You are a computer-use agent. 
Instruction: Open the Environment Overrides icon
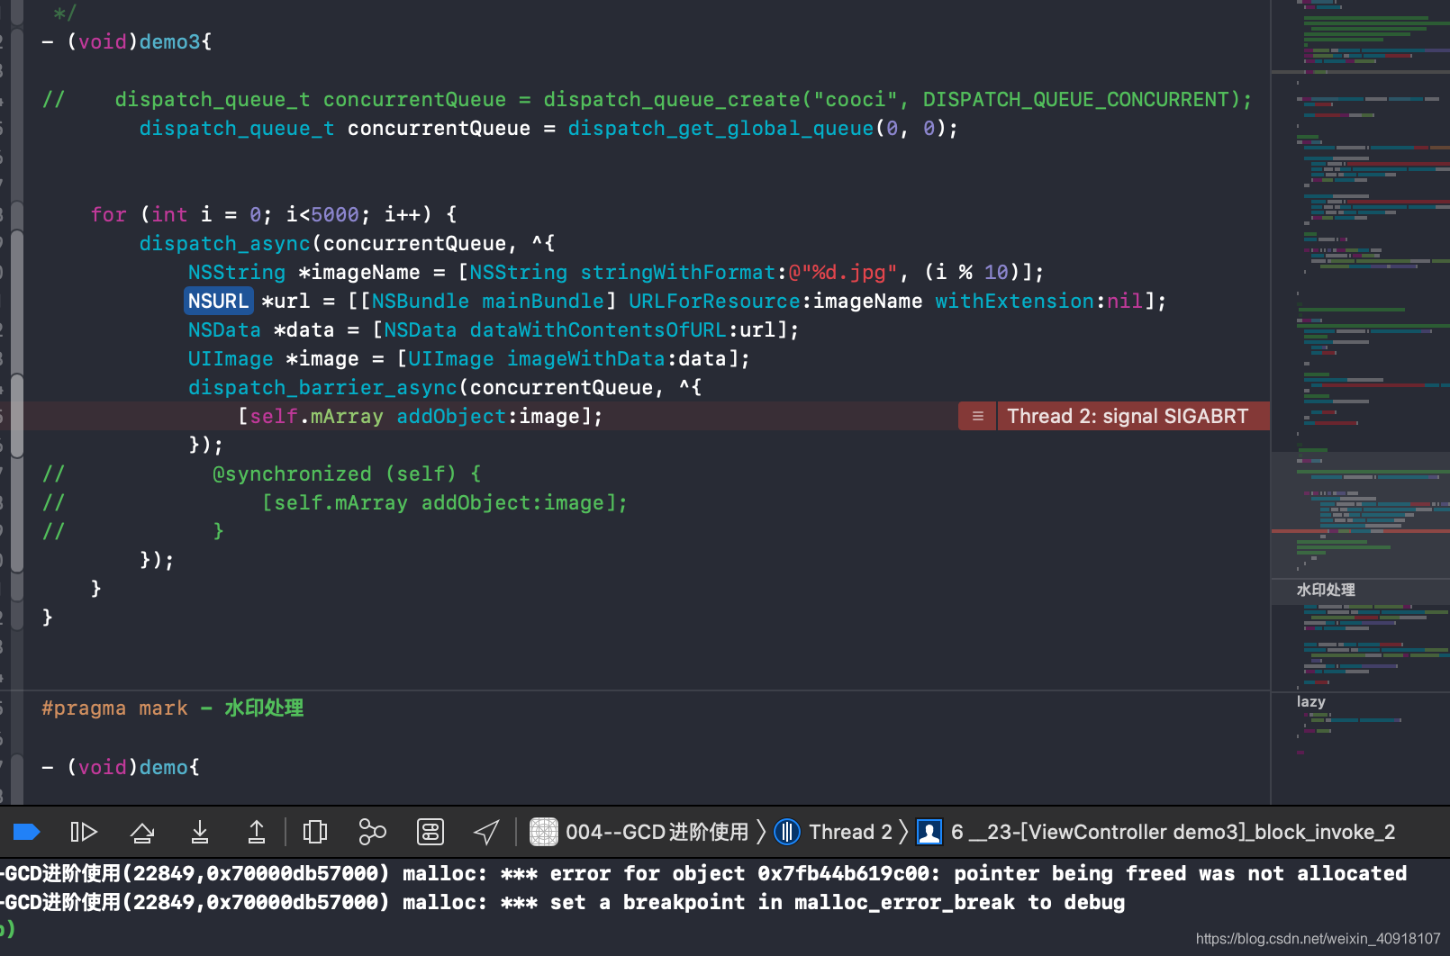click(430, 832)
